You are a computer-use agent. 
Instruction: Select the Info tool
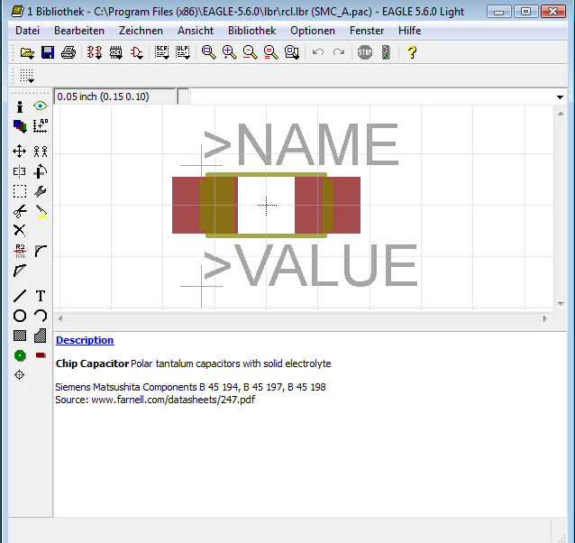pyautogui.click(x=20, y=106)
